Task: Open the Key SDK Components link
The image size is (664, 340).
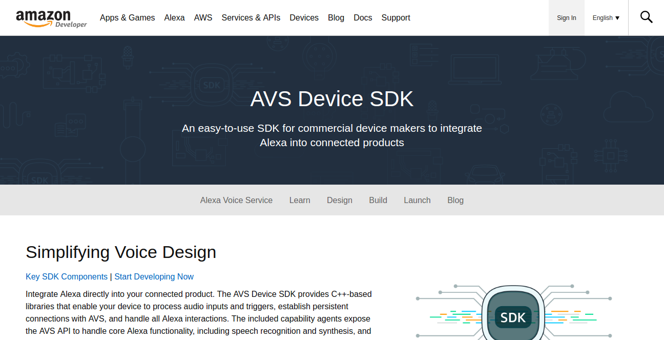Action: (x=66, y=276)
